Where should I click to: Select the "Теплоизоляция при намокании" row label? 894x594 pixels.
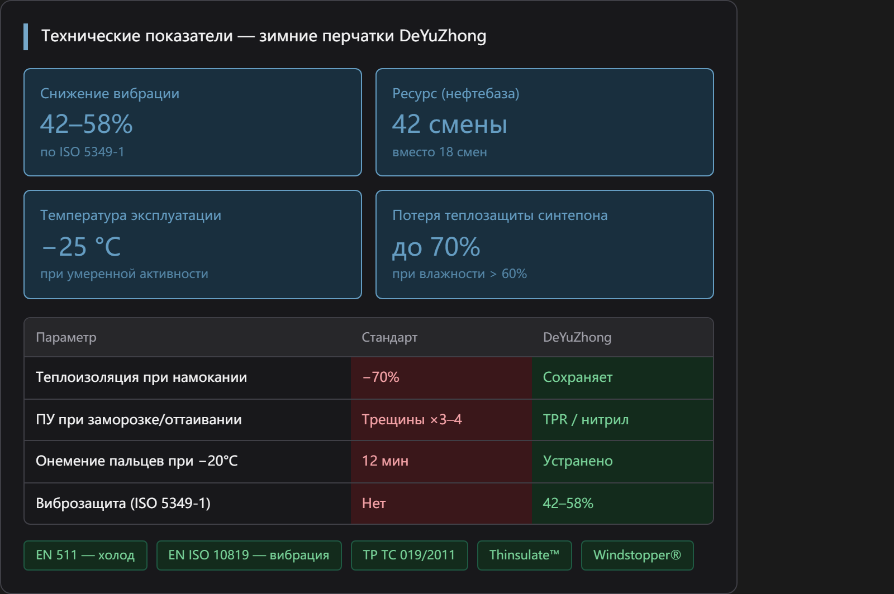pyautogui.click(x=141, y=377)
